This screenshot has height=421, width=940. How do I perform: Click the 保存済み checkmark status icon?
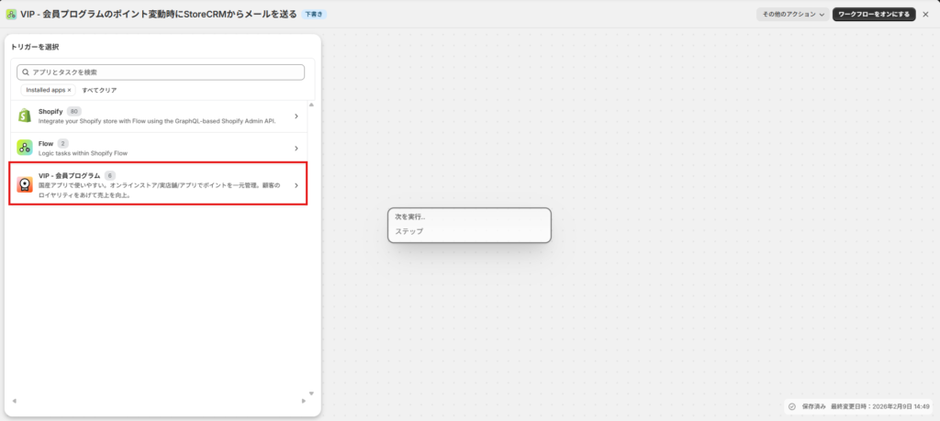click(791, 406)
